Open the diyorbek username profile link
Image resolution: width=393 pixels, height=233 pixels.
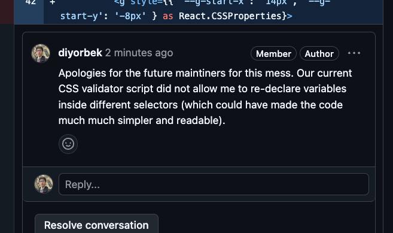pyautogui.click(x=80, y=53)
